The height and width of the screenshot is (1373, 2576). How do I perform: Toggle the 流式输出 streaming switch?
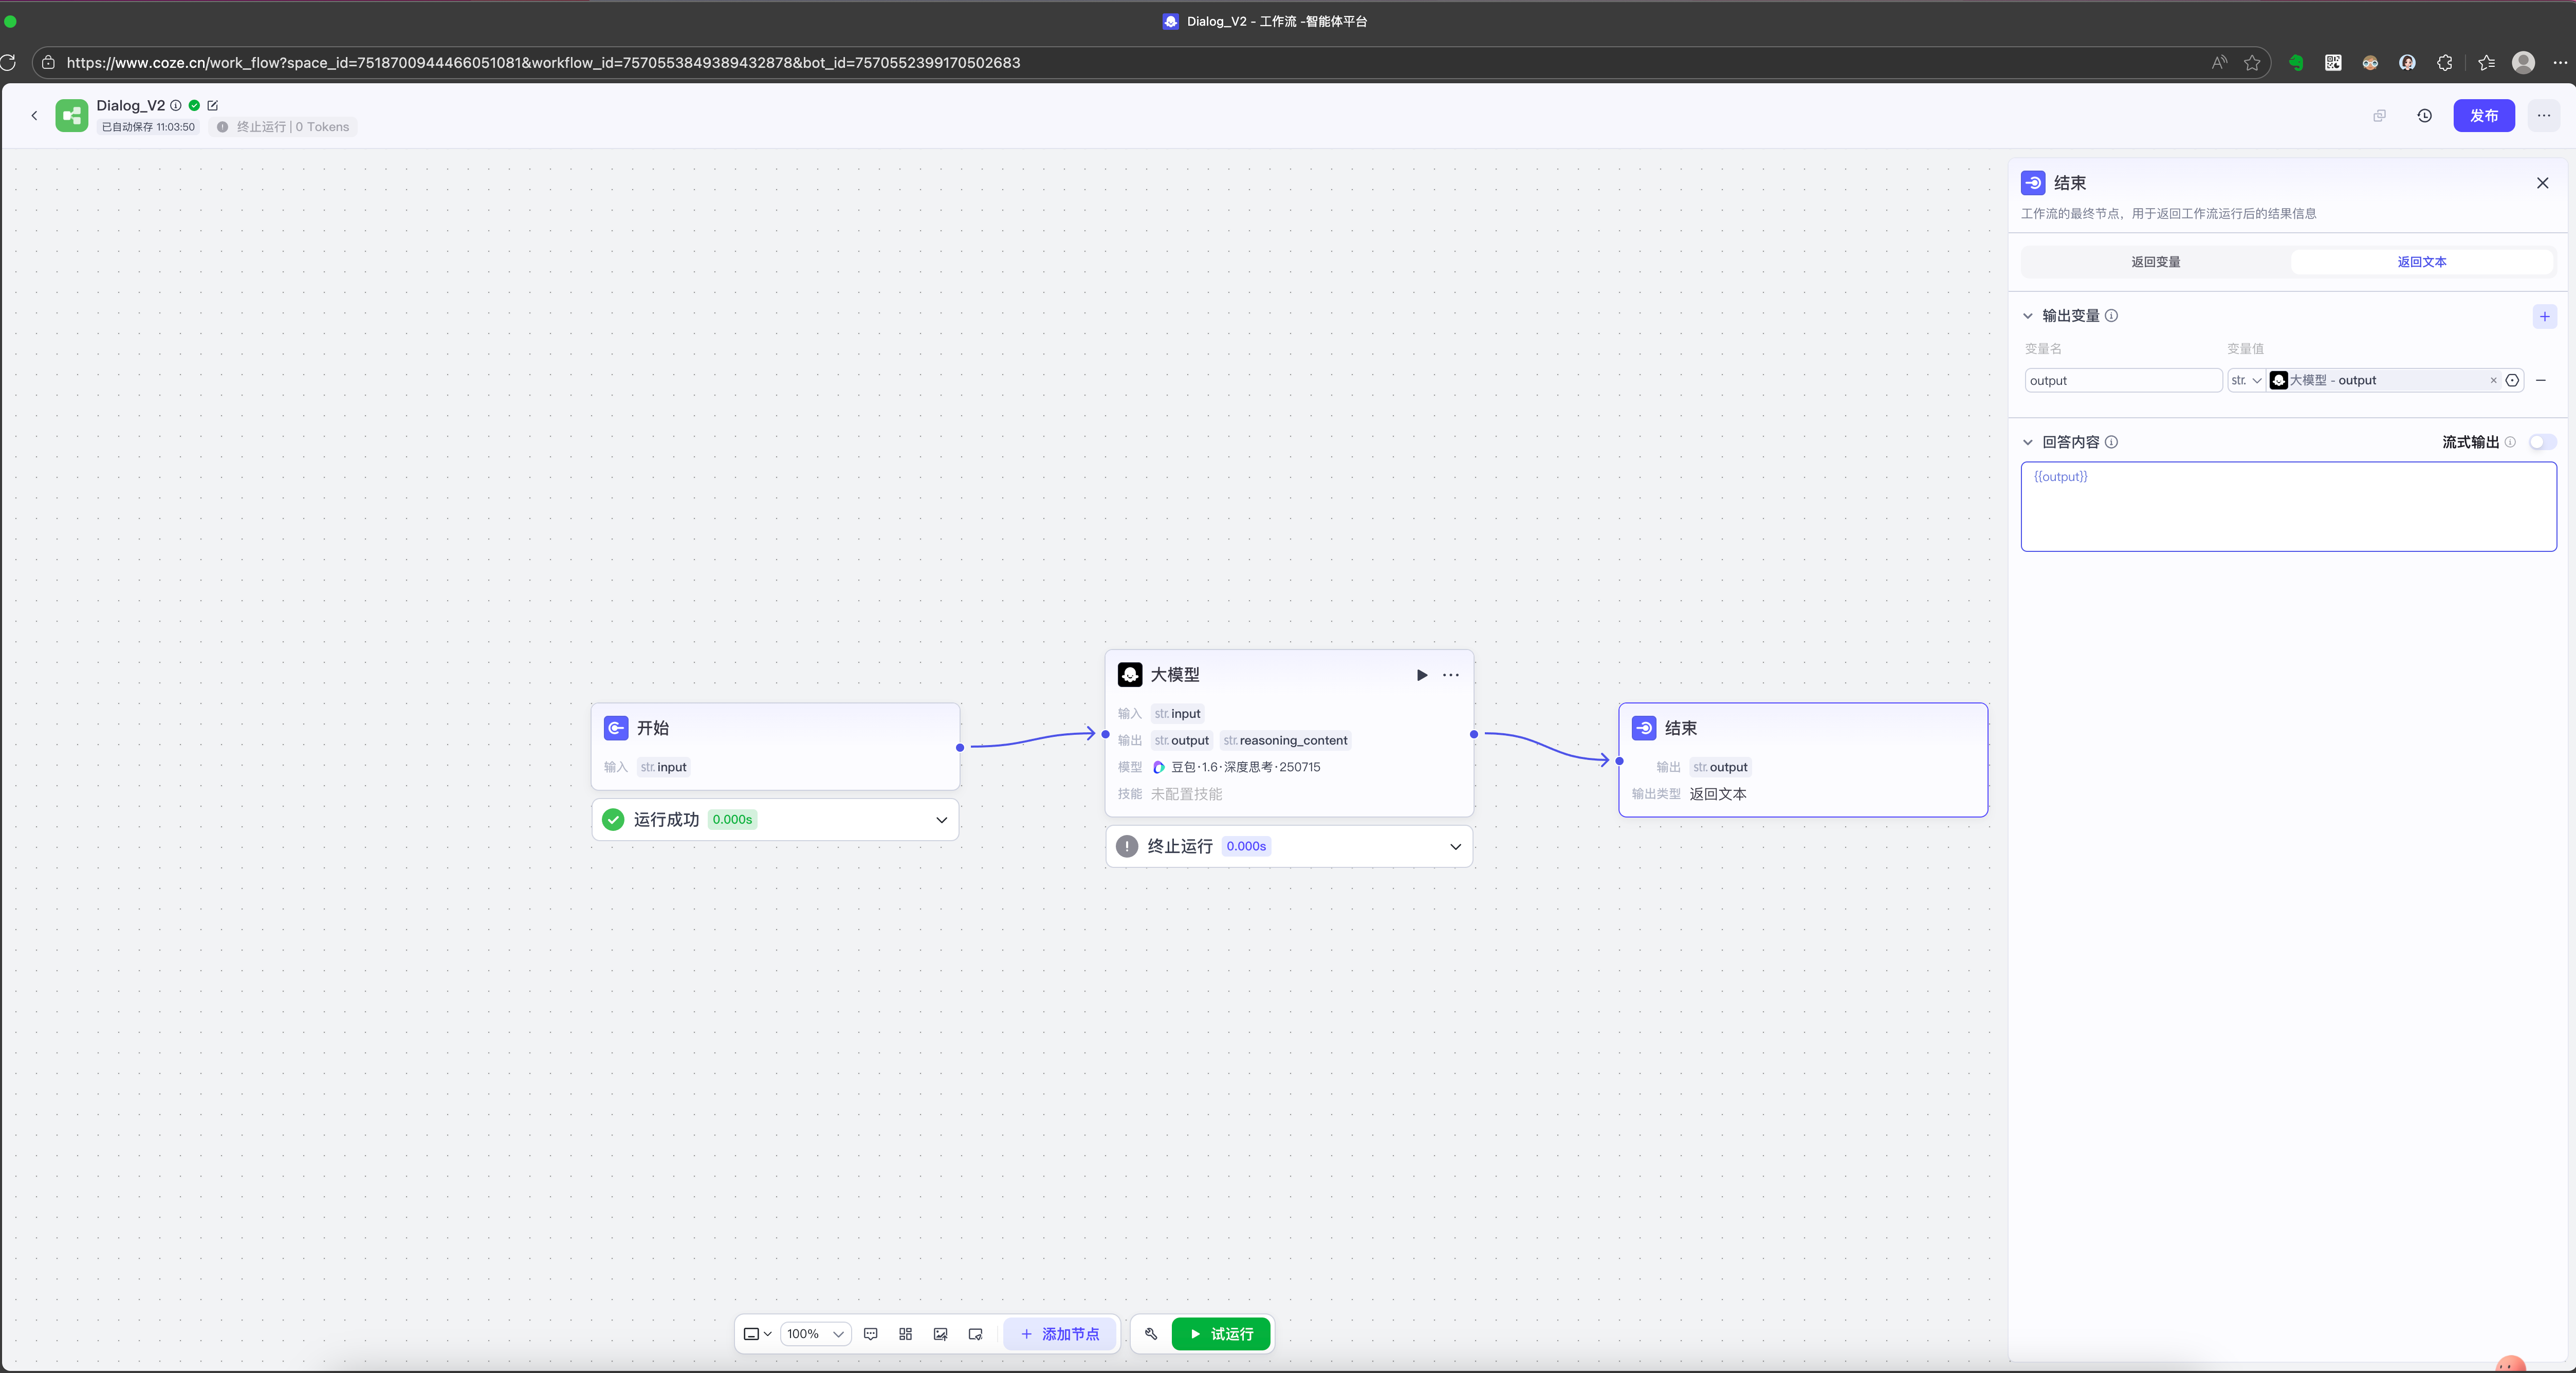[2541, 442]
